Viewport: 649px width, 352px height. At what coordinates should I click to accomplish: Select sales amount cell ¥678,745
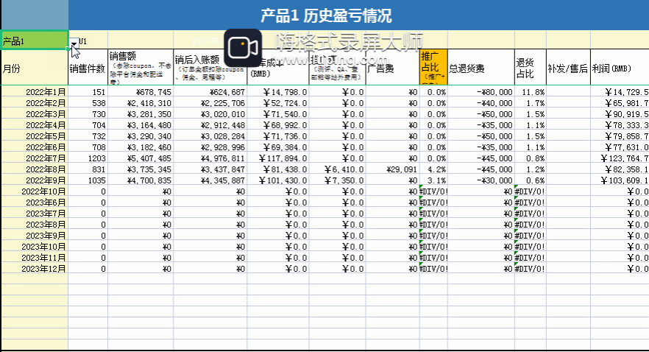pos(141,92)
